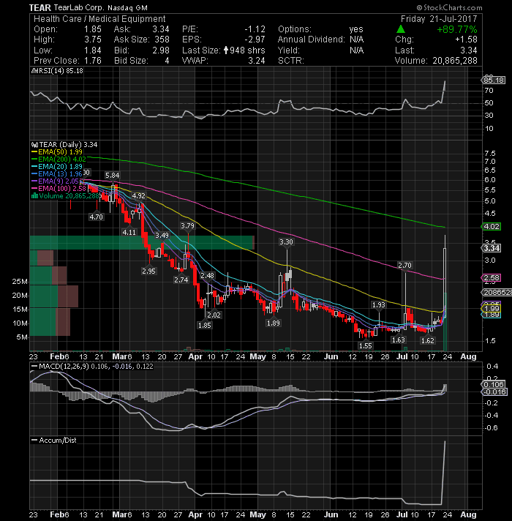Select the EMA(20) 1.89 legend entry
Image resolution: width=512 pixels, height=521 pixels.
click(x=57, y=166)
